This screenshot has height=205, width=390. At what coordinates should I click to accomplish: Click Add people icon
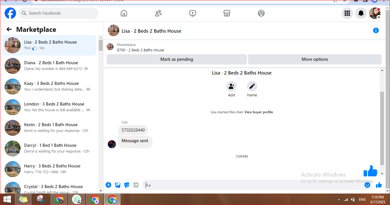[x=231, y=86]
